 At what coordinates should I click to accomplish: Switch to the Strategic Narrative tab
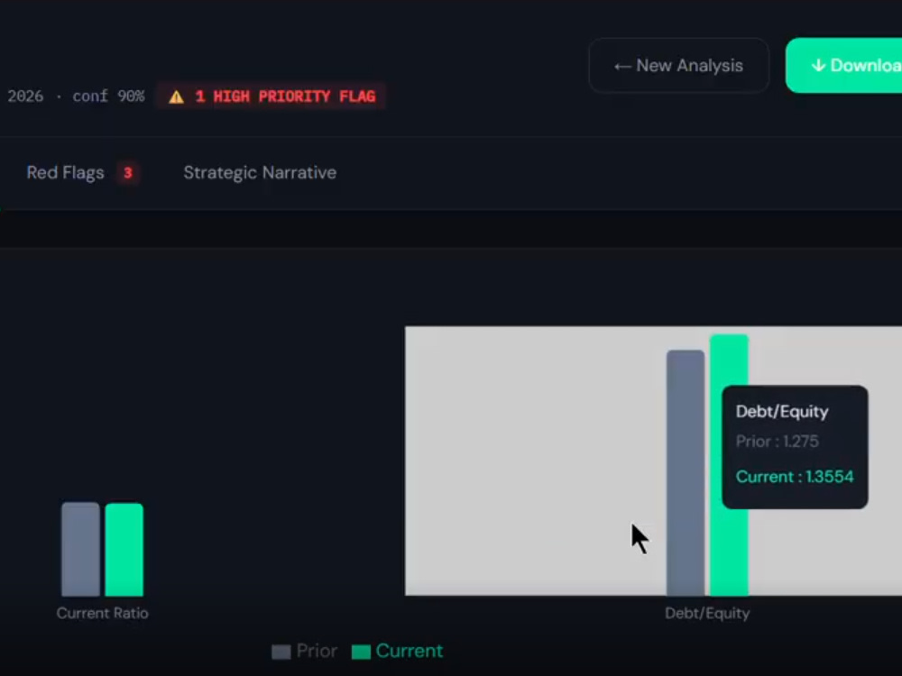pyautogui.click(x=260, y=172)
